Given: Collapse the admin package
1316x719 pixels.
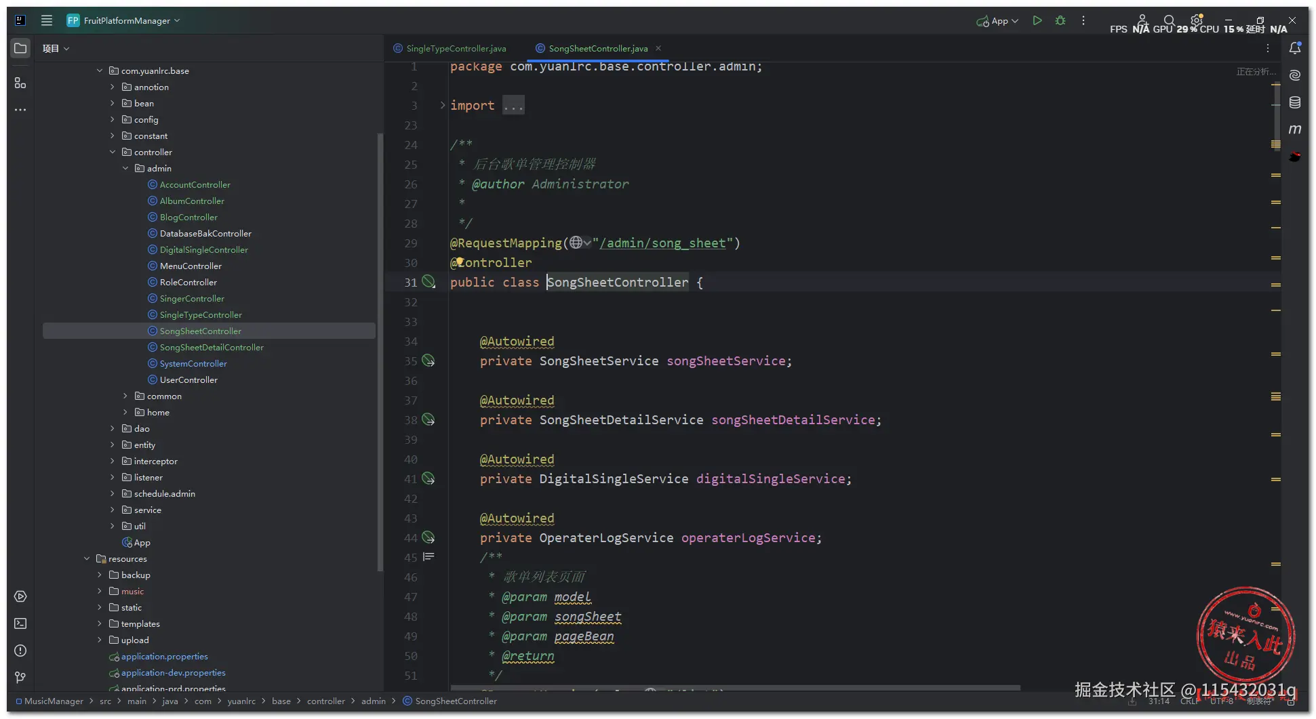Looking at the screenshot, I should coord(125,168).
